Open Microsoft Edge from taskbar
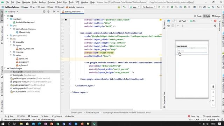This screenshot has height=126, width=224. point(40,124)
